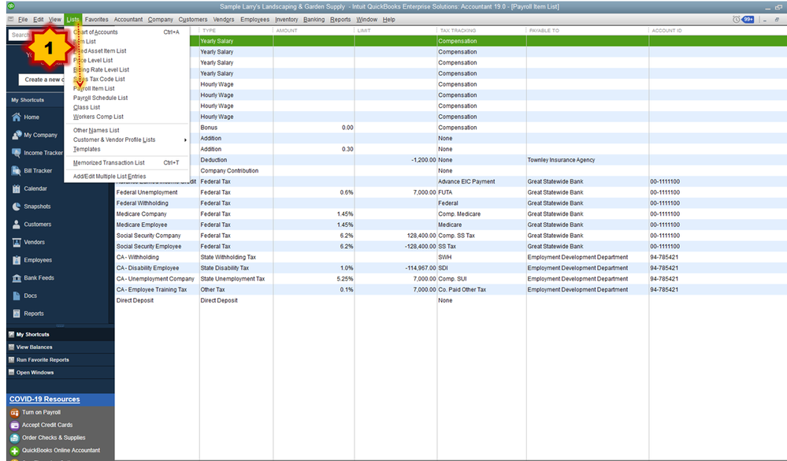The width and height of the screenshot is (787, 461).
Task: Open the Bank Feeds shortcut icon
Action: [16, 277]
